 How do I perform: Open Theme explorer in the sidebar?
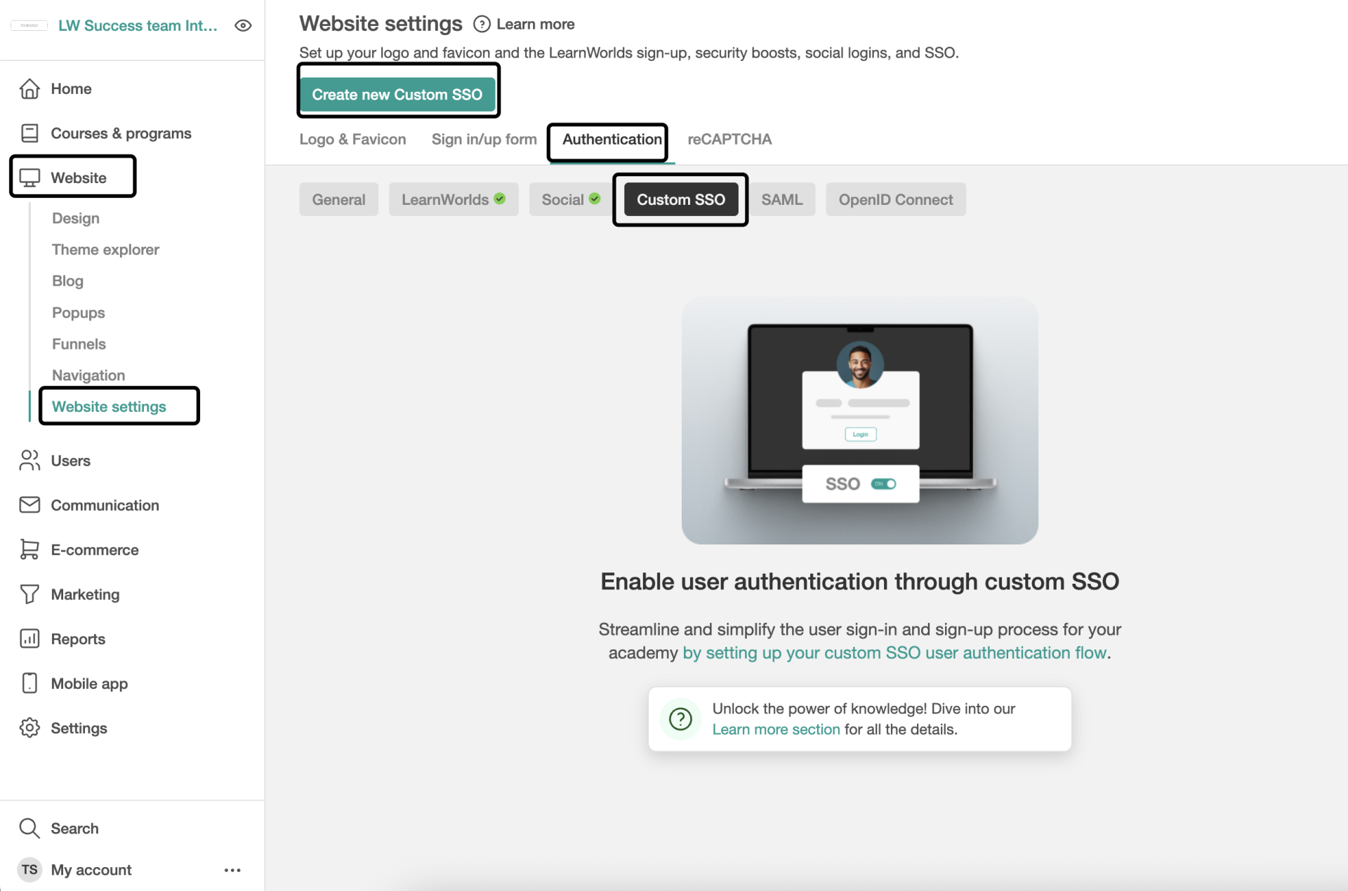[105, 250]
